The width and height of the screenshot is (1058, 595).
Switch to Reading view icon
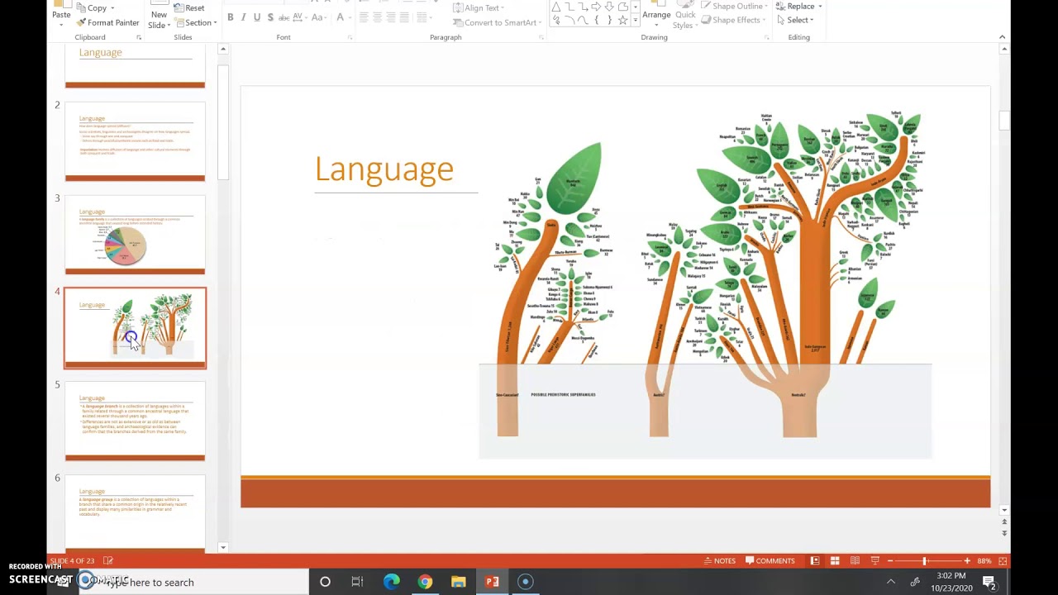tap(855, 560)
